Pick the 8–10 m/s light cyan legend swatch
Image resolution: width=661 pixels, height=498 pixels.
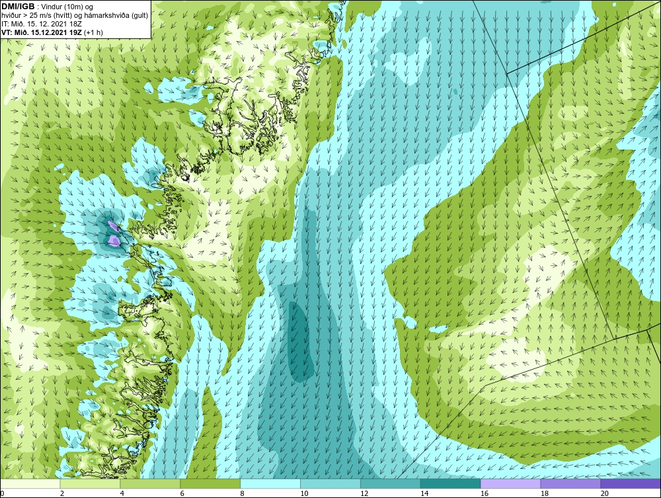(270, 483)
